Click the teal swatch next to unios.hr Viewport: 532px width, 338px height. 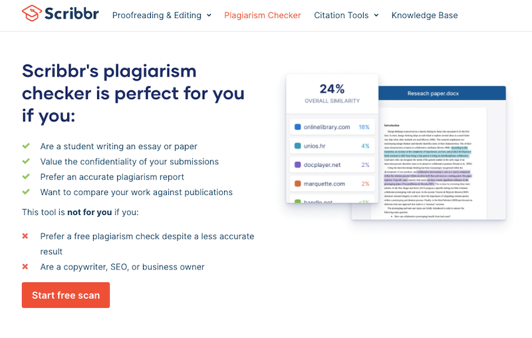pyautogui.click(x=297, y=146)
